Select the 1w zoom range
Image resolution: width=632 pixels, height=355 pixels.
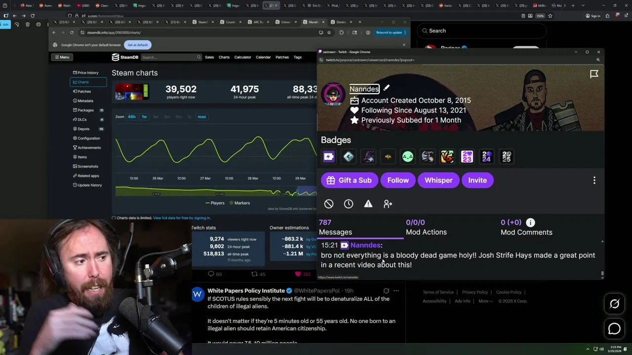(144, 117)
